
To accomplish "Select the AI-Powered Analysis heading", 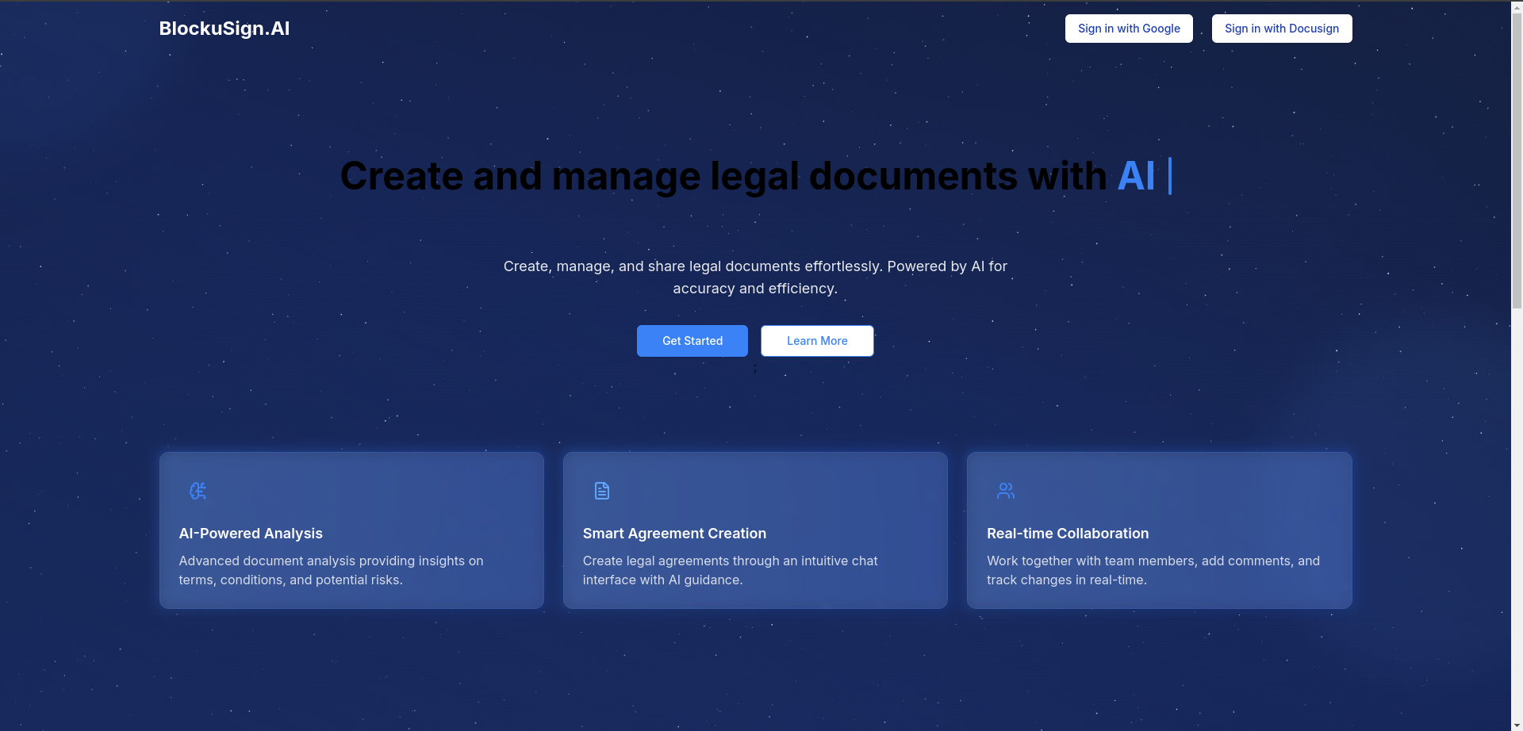I will (x=251, y=534).
